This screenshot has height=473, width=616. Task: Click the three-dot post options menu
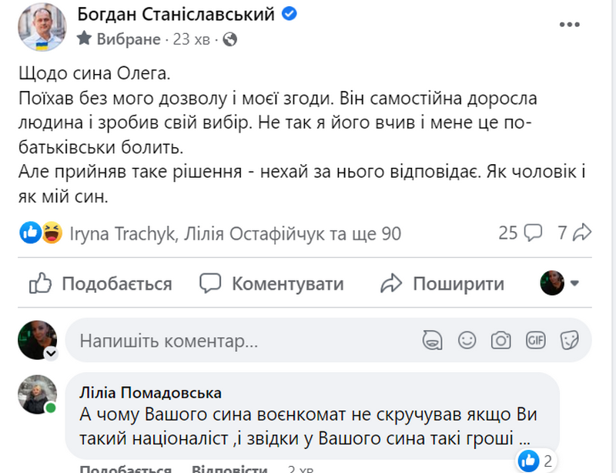point(570,25)
